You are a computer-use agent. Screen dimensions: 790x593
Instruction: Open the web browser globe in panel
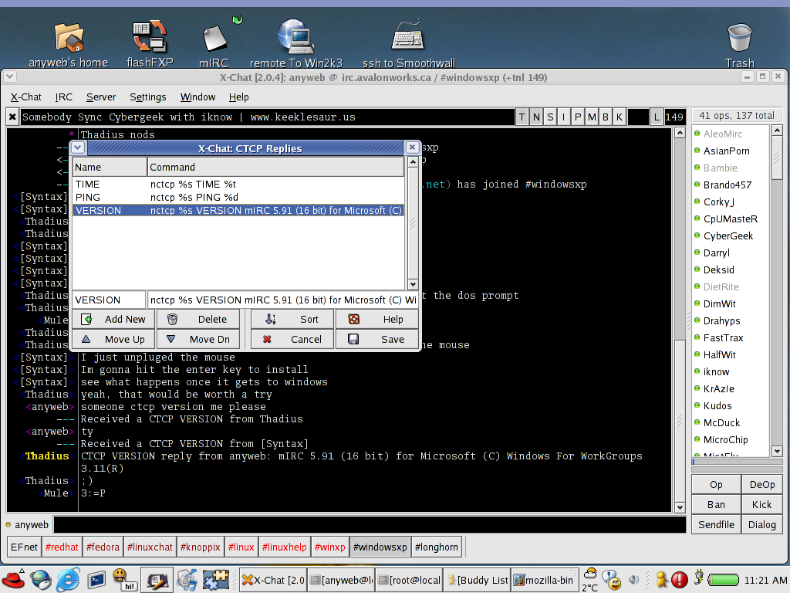coord(41,580)
